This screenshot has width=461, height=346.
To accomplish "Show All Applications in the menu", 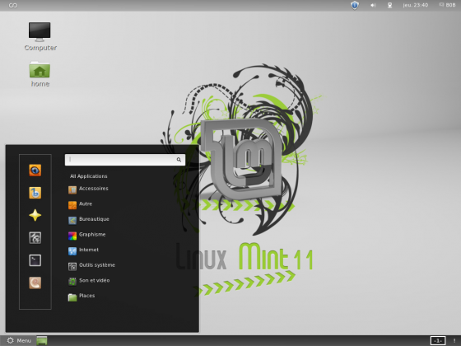I will (89, 176).
